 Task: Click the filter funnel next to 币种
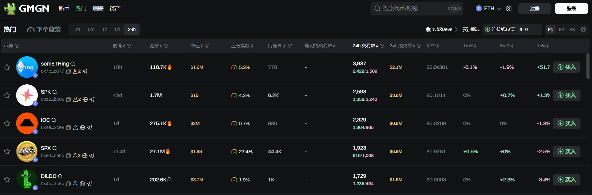click(x=17, y=46)
